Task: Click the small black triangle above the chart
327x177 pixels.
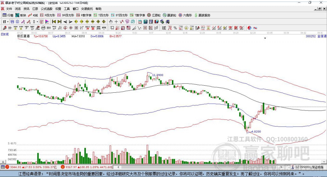Action: point(265,38)
